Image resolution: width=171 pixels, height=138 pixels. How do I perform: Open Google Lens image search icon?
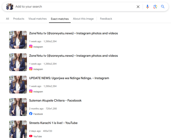tap(155, 7)
